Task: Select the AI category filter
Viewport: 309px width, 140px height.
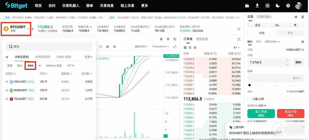Action: (x=40, y=66)
